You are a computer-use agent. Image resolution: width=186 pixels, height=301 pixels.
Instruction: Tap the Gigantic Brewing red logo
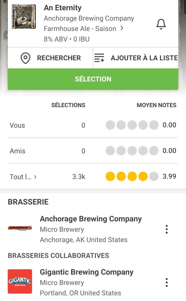20,282
